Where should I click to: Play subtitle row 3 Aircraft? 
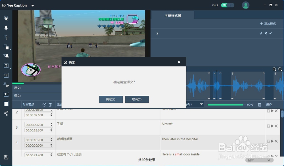coord(272,126)
